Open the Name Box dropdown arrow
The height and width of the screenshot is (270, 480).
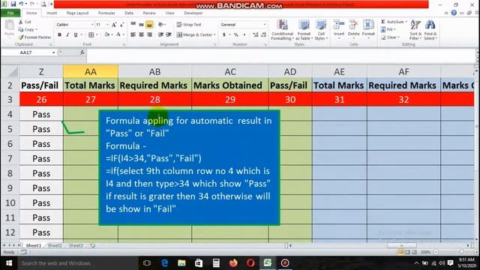(53, 52)
